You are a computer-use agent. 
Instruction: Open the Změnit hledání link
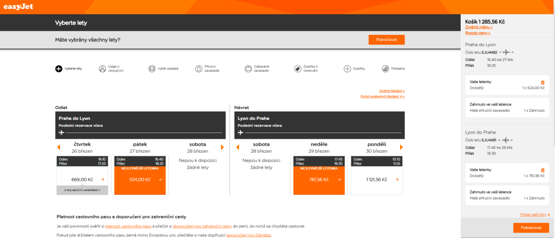pos(391,91)
